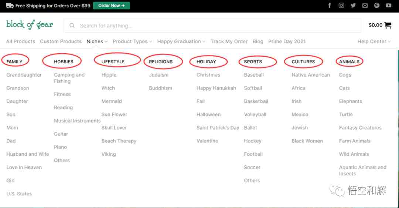Select the HOBBIES category heading
This screenshot has width=399, height=208.
64,62
